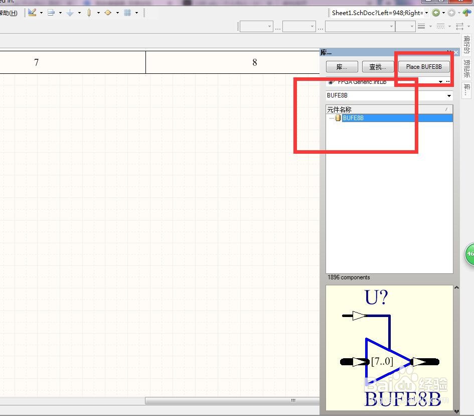Click the grey forward navigation arrow
The image size is (474, 416).
tap(451, 13)
